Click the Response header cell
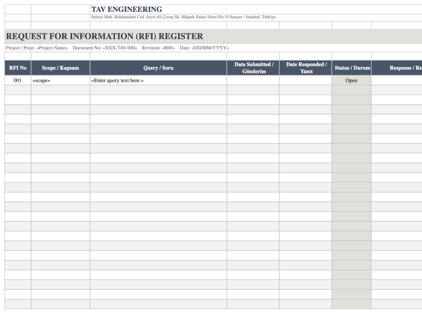The image size is (422, 314). click(x=397, y=68)
